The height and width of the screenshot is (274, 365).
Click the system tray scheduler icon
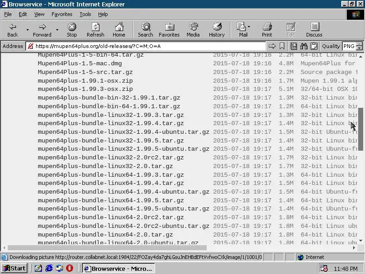(324, 268)
